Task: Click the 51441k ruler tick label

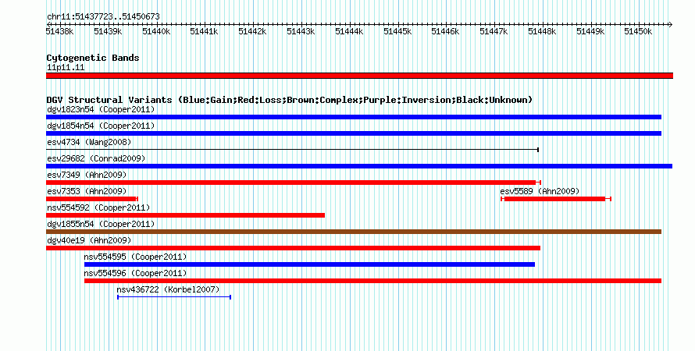Action: click(205, 31)
